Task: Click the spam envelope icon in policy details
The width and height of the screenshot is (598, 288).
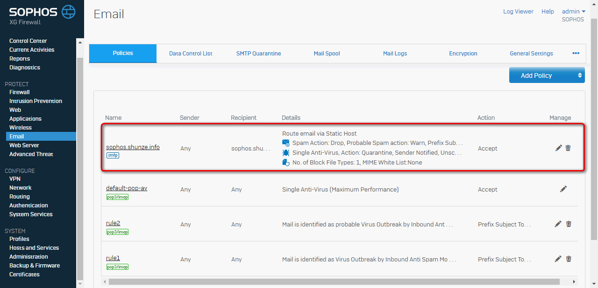Action: [x=286, y=143]
